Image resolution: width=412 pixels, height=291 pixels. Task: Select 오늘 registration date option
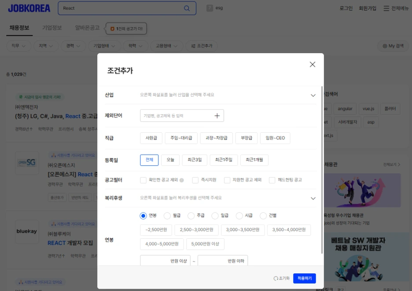tap(170, 160)
